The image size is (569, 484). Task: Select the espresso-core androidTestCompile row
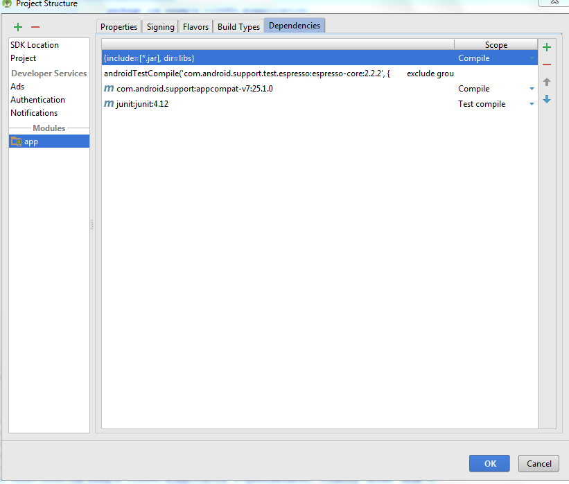coord(277,74)
